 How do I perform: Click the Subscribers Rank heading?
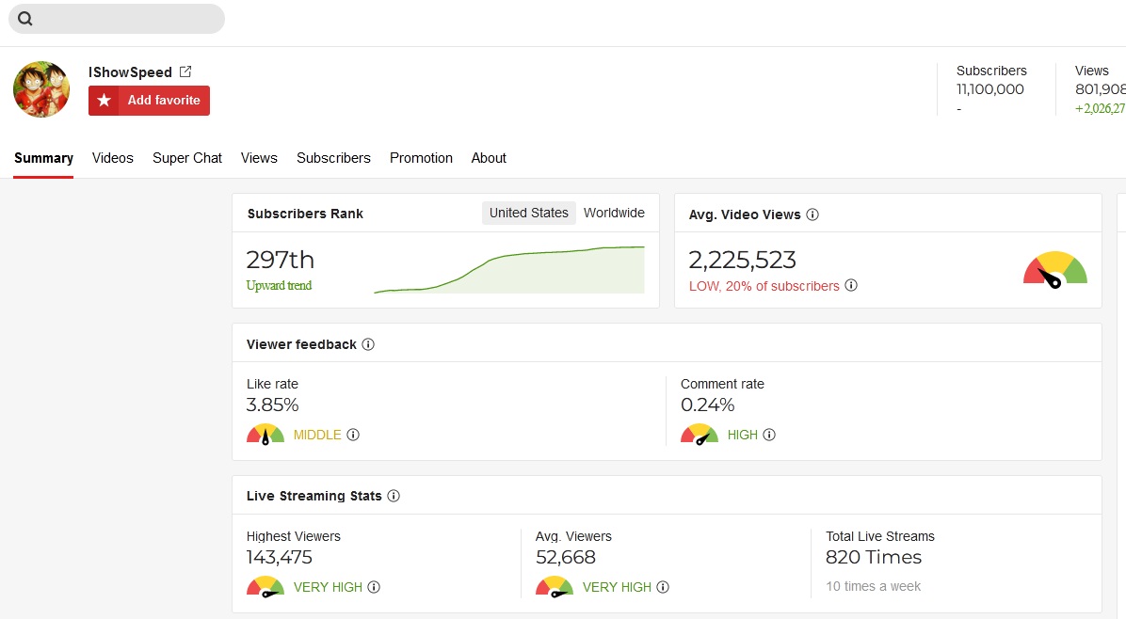[x=305, y=214]
